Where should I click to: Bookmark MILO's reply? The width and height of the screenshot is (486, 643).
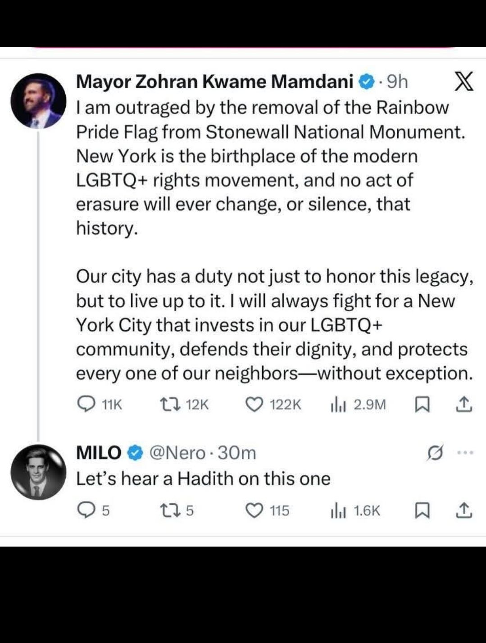421,511
